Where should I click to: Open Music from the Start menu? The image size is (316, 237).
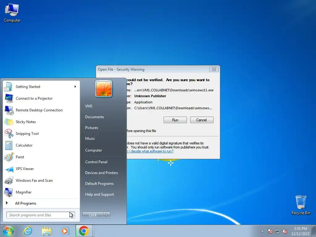90,139
